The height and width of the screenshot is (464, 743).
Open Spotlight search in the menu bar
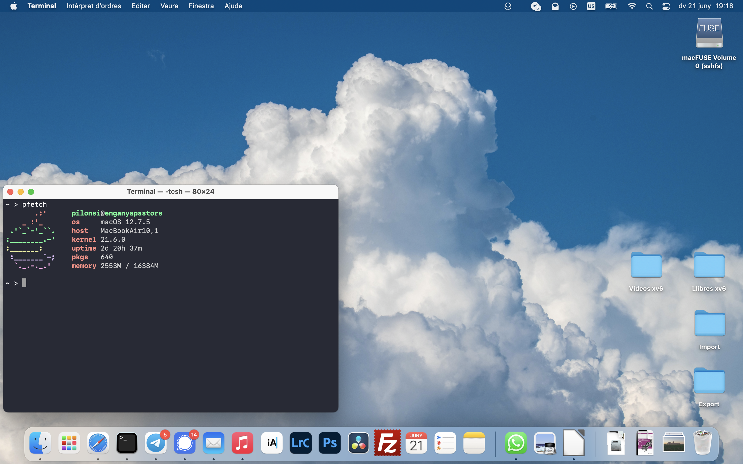[x=649, y=6]
